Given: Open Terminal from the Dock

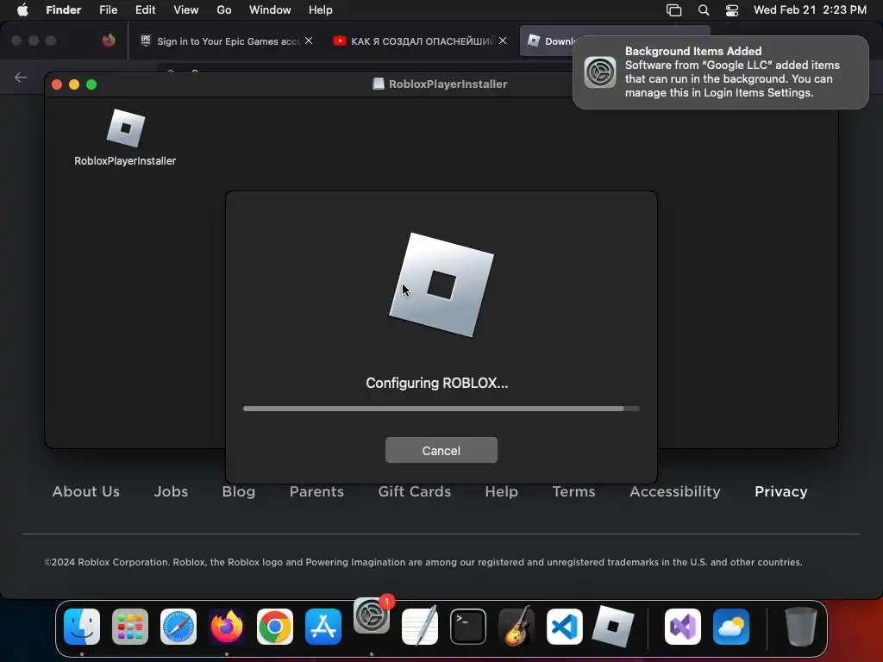Looking at the screenshot, I should 468,627.
